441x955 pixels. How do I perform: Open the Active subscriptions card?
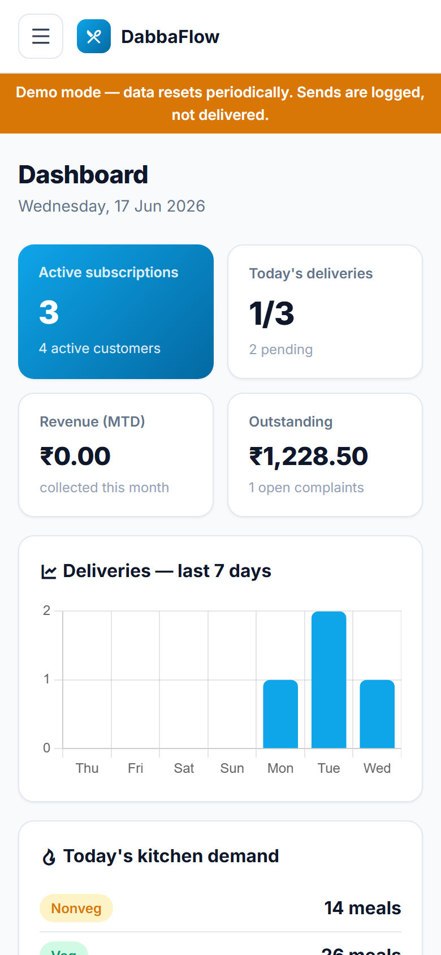pyautogui.click(x=116, y=312)
